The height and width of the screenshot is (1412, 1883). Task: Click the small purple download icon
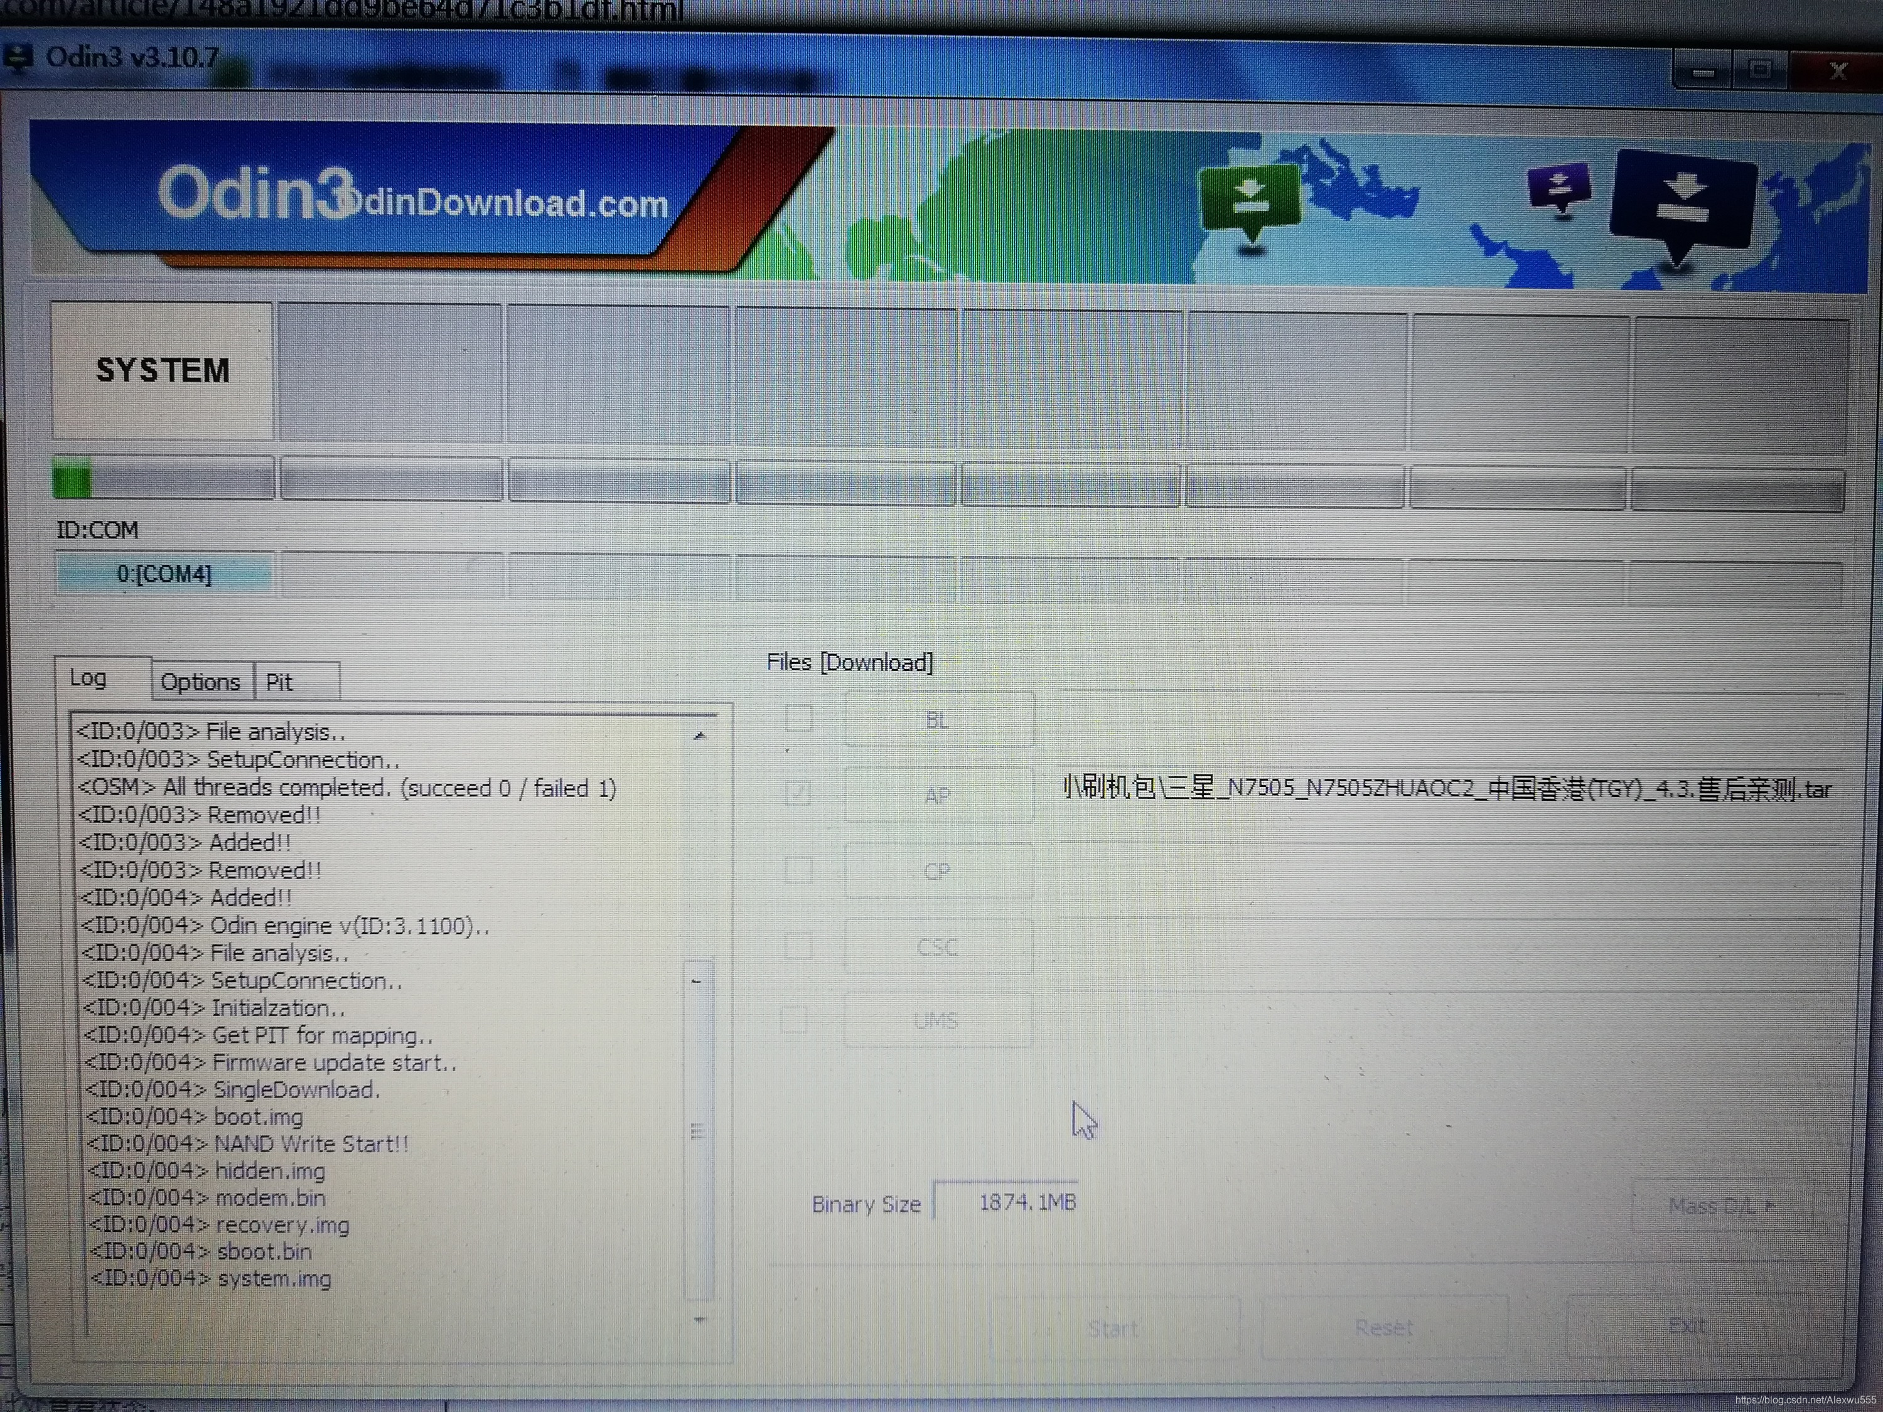point(1558,186)
